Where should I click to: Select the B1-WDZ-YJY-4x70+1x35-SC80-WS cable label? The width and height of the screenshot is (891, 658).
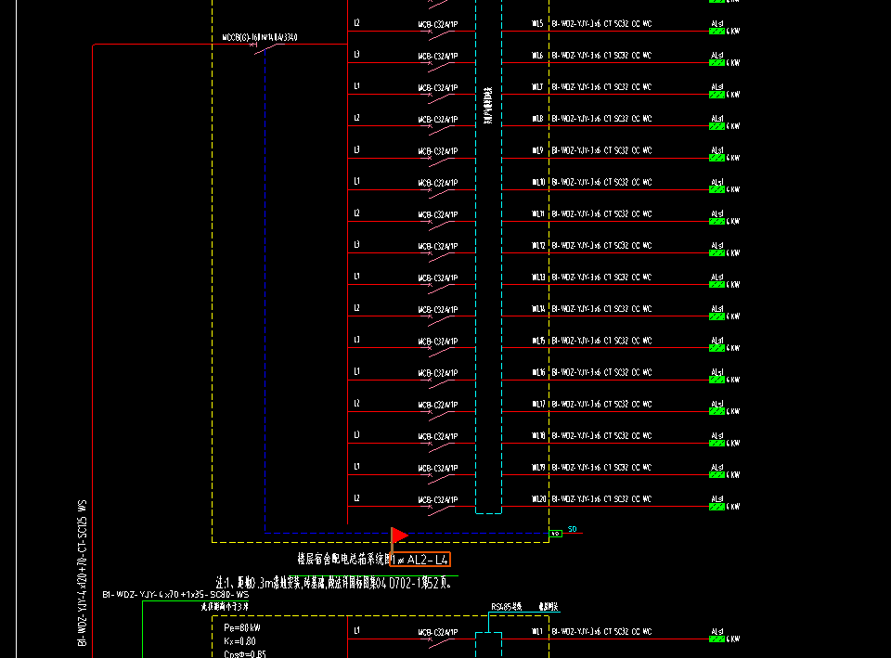coord(175,594)
